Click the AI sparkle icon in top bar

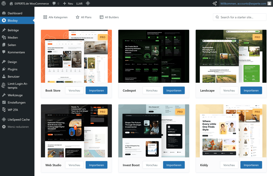point(215,3)
